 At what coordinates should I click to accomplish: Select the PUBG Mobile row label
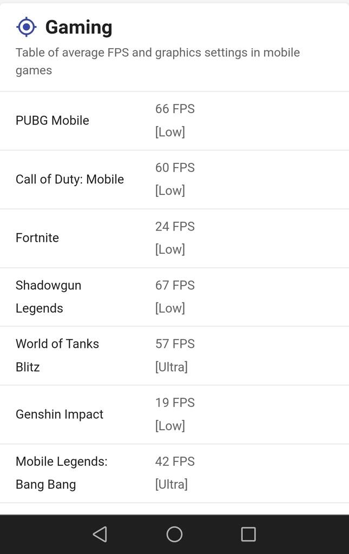52,121
